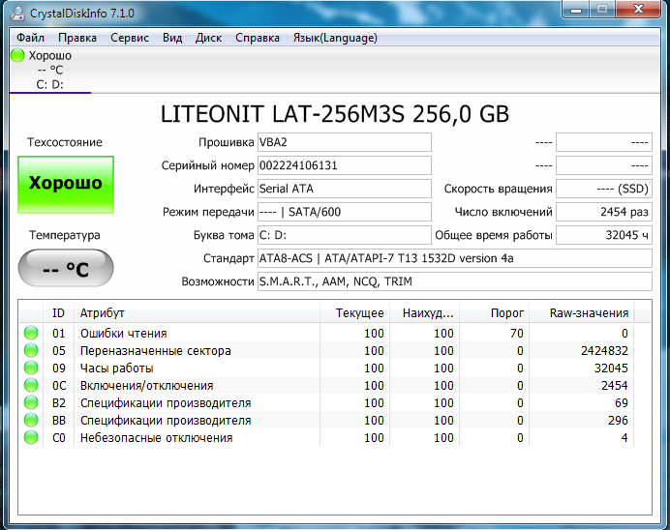Select the Включения/отключения attribute row
This screenshot has width=670, height=530.
(x=327, y=385)
